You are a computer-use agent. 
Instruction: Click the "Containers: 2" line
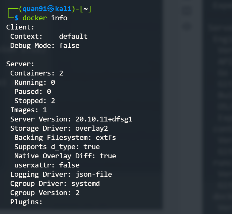(x=37, y=73)
